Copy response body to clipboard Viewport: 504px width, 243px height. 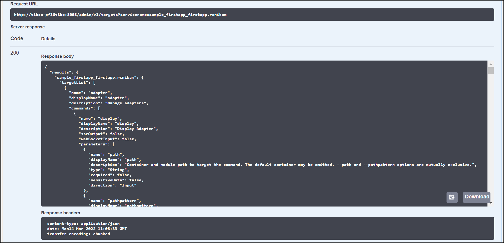[452, 197]
